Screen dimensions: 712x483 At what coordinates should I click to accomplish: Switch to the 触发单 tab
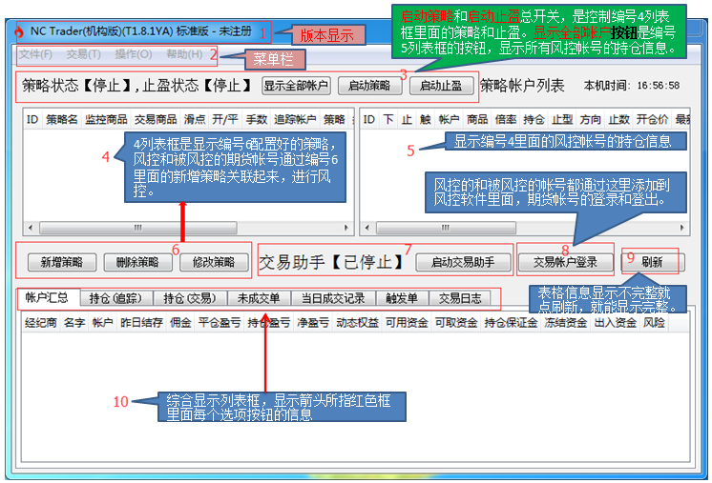pyautogui.click(x=402, y=298)
